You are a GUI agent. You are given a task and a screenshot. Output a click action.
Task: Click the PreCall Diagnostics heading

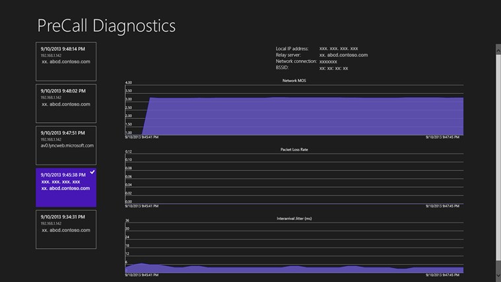coord(106,26)
